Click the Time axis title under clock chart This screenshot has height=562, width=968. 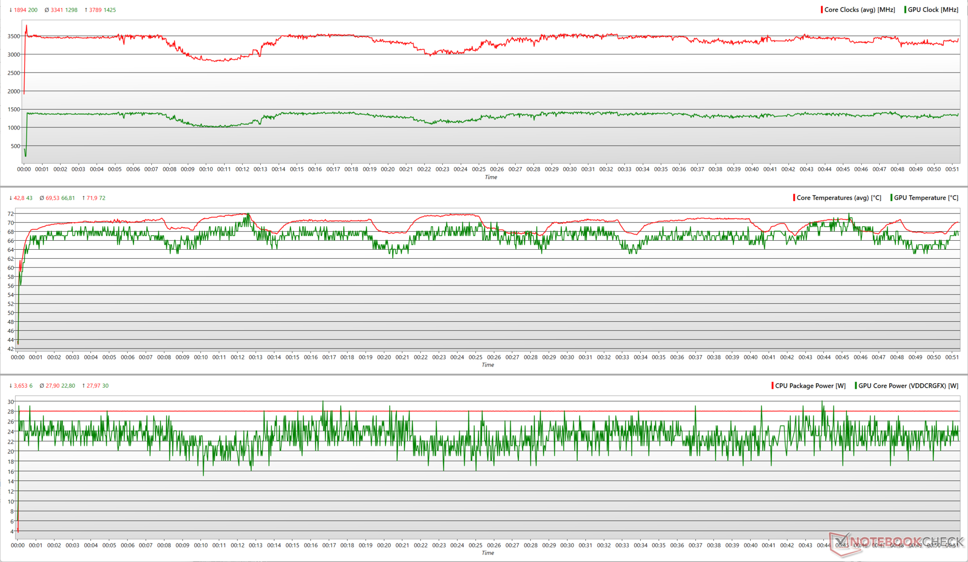tap(491, 177)
